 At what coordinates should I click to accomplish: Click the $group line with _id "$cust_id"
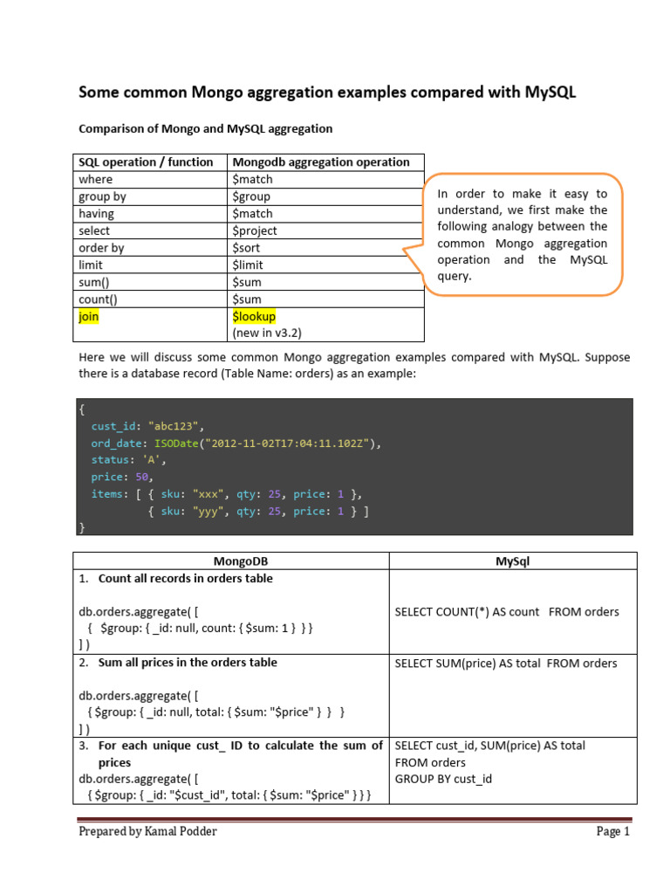[x=229, y=794]
